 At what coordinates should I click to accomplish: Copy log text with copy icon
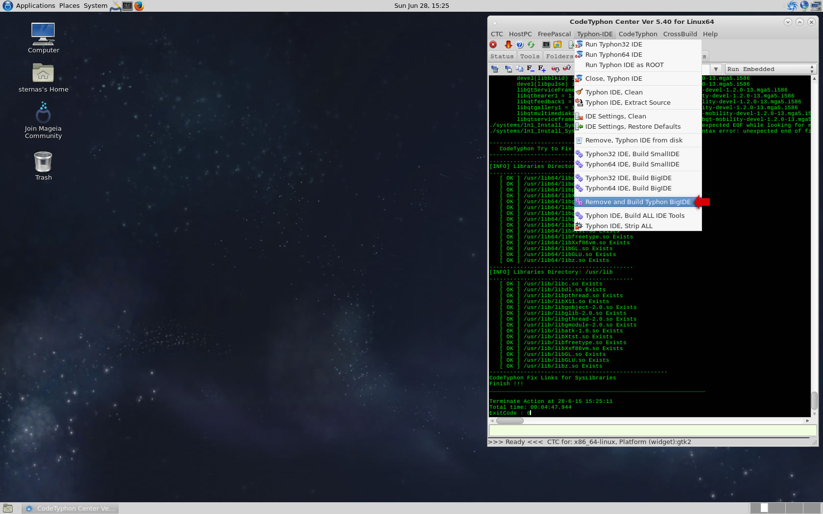(x=519, y=69)
